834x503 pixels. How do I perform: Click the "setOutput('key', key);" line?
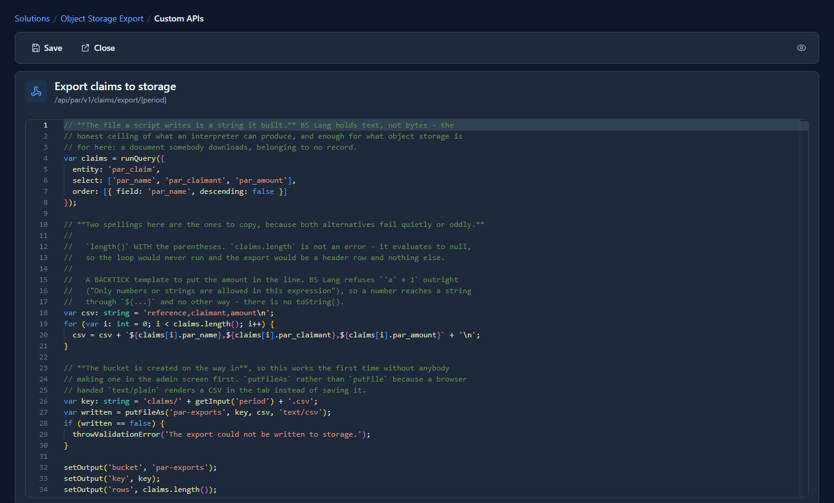[112, 478]
